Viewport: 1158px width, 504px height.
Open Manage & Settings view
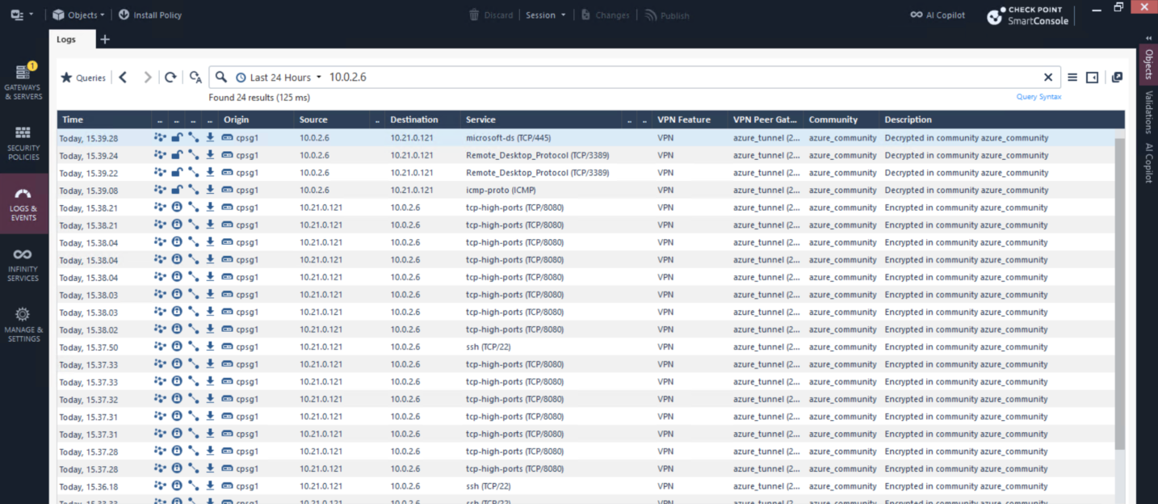[x=23, y=325]
